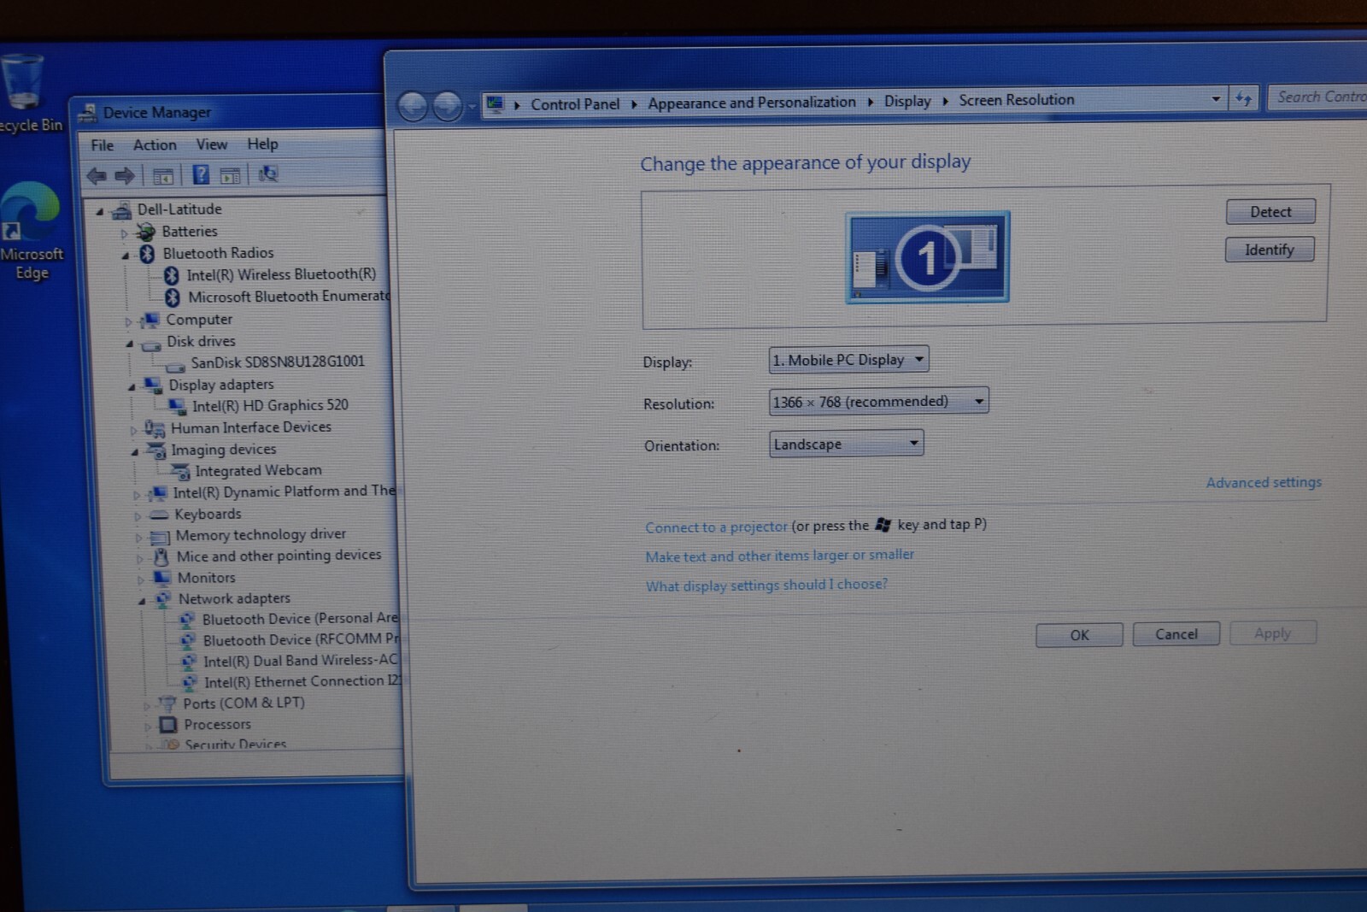
Task: Click the refresh icon beside address bar
Action: [x=1243, y=99]
